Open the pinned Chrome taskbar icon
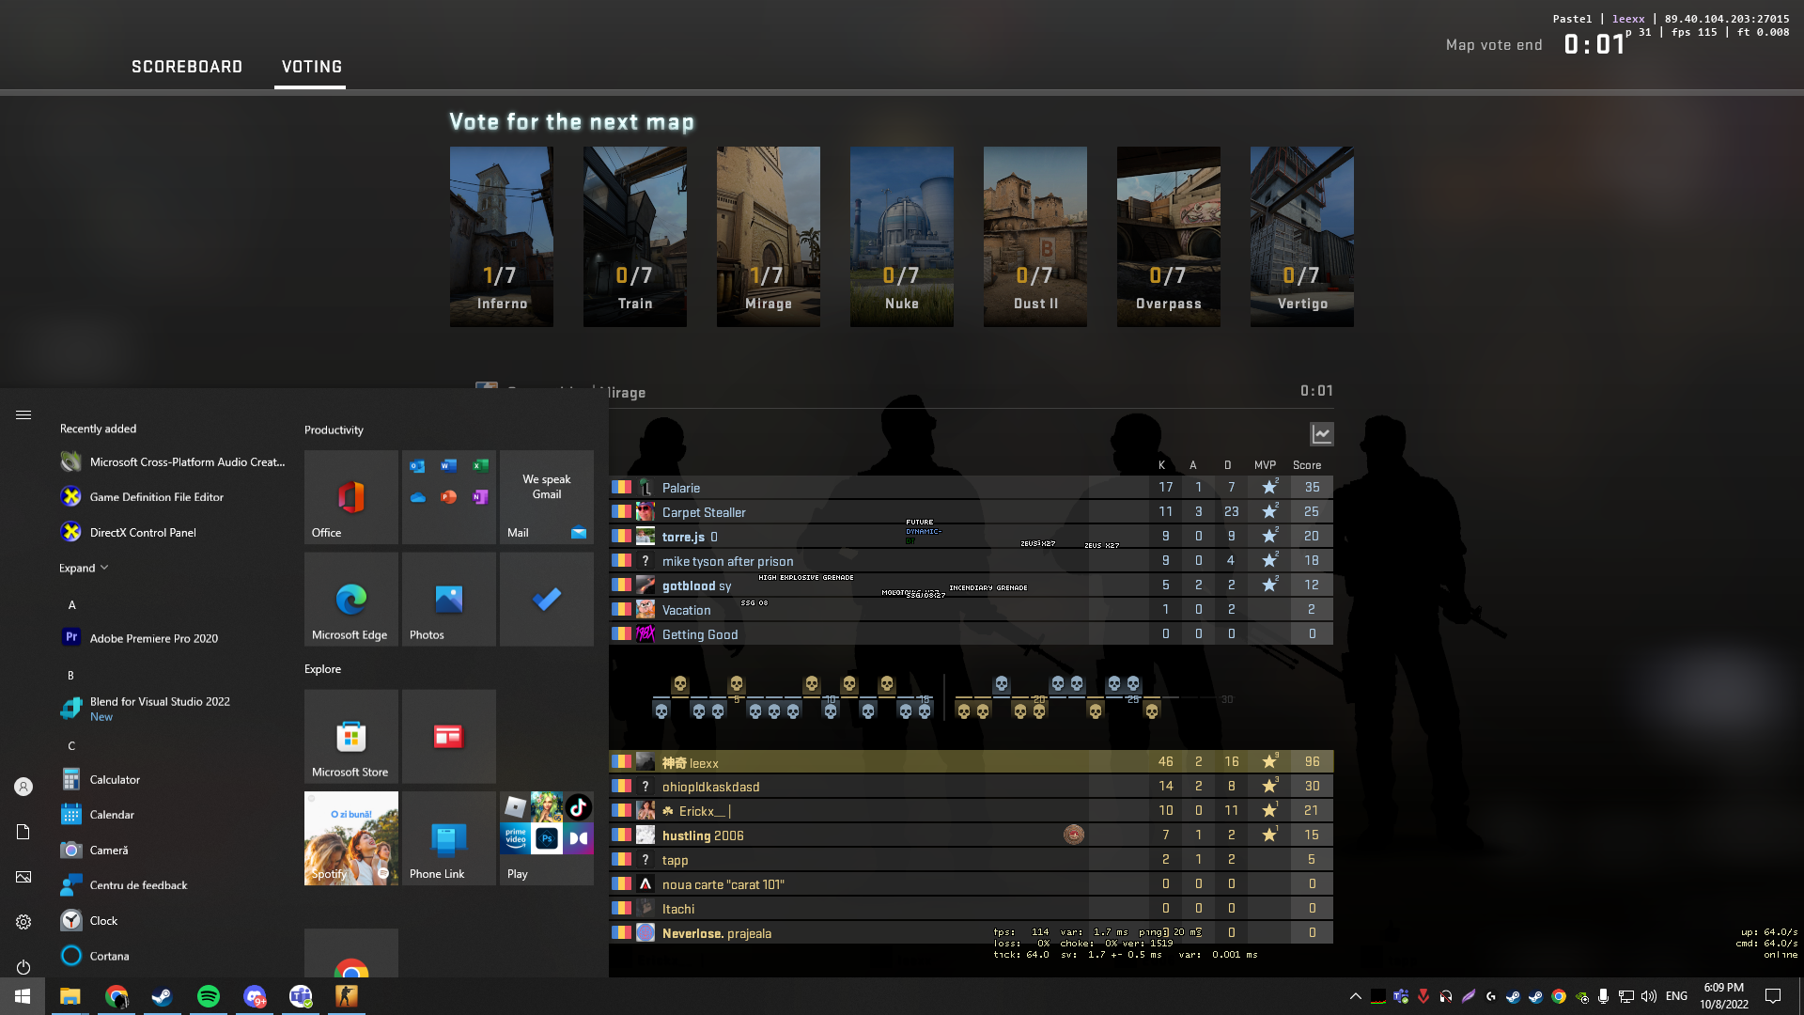 click(x=117, y=996)
